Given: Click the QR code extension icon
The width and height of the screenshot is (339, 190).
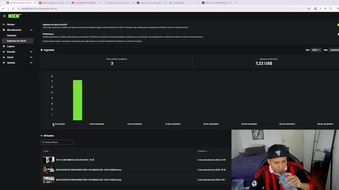Looking at the screenshot, I should click(325, 8).
